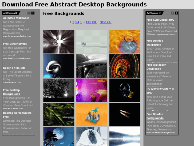
Task: Click the Free Backgrounds heading
Action: [63, 13]
